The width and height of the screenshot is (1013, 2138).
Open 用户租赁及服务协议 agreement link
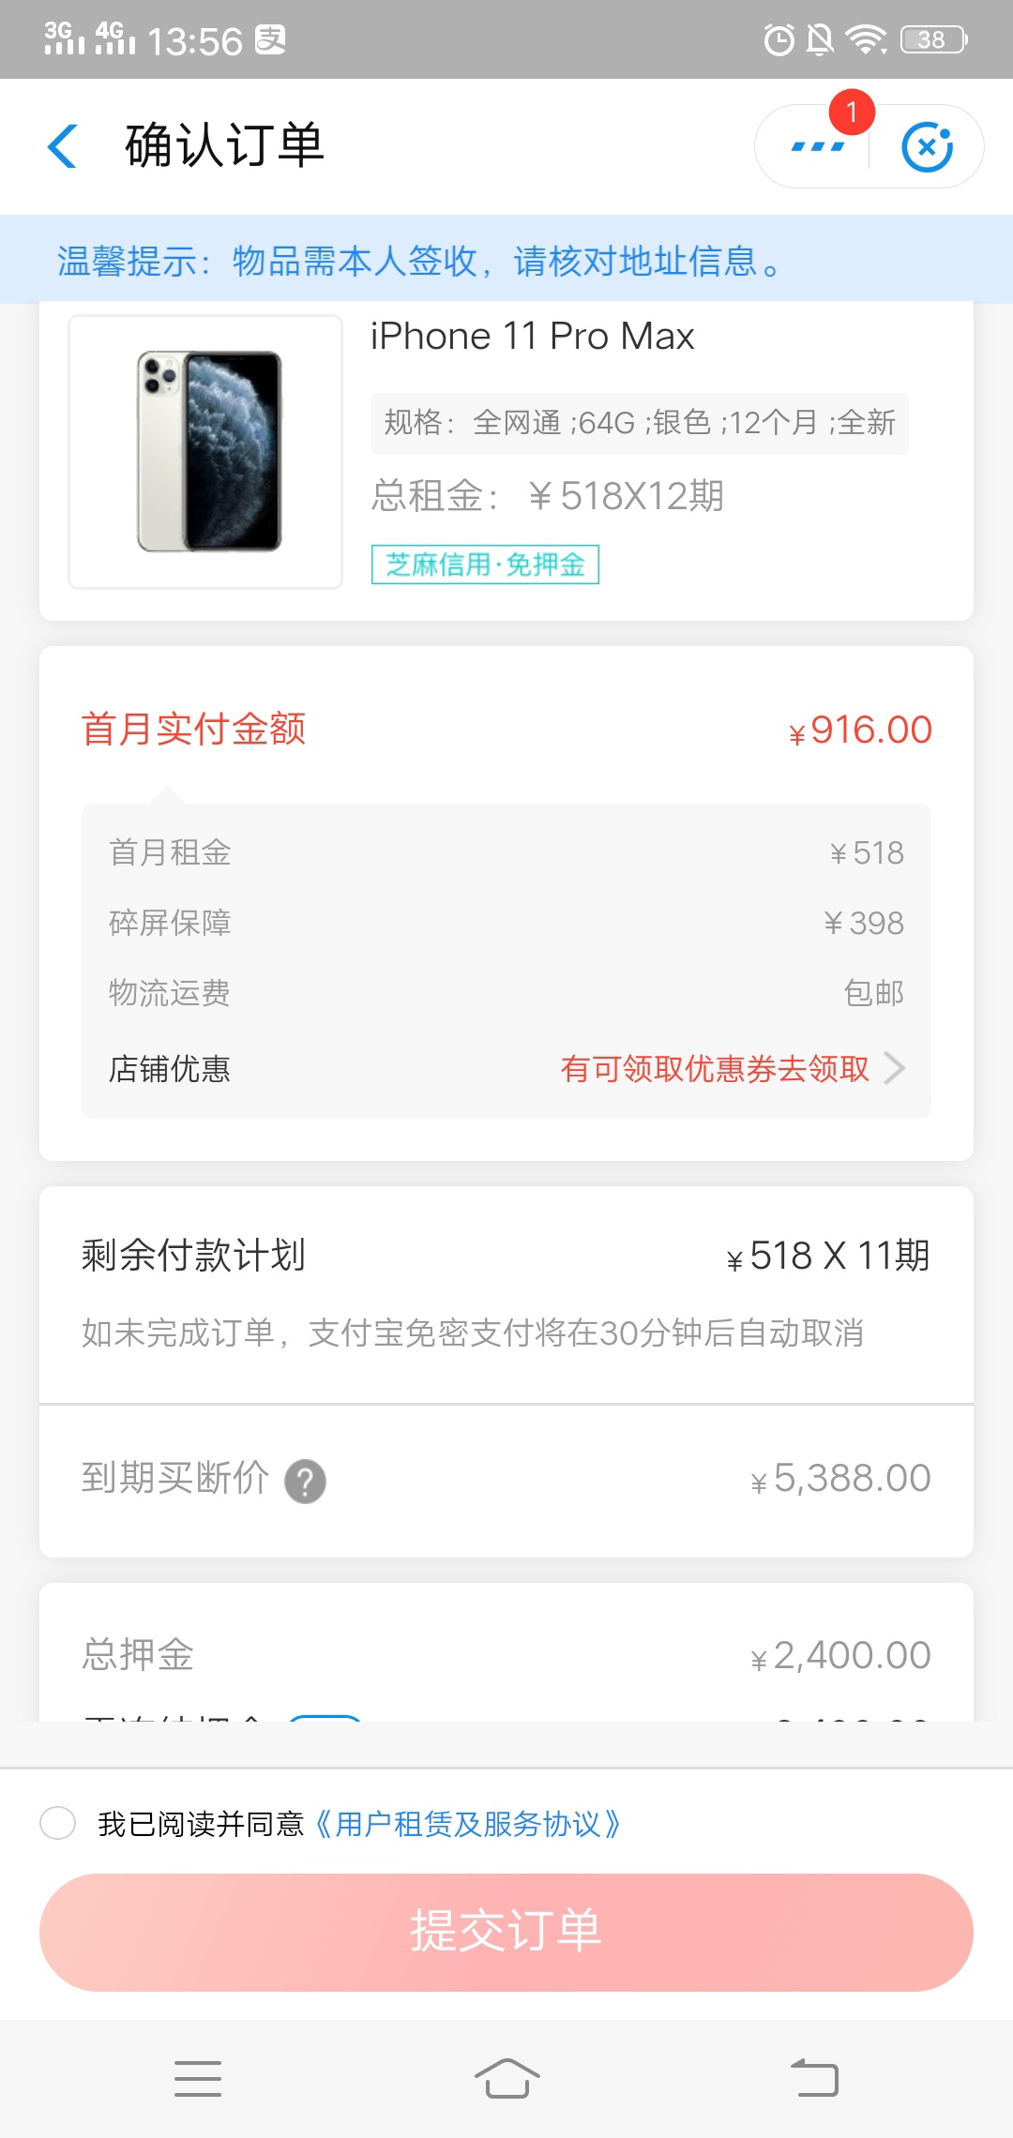467,1824
